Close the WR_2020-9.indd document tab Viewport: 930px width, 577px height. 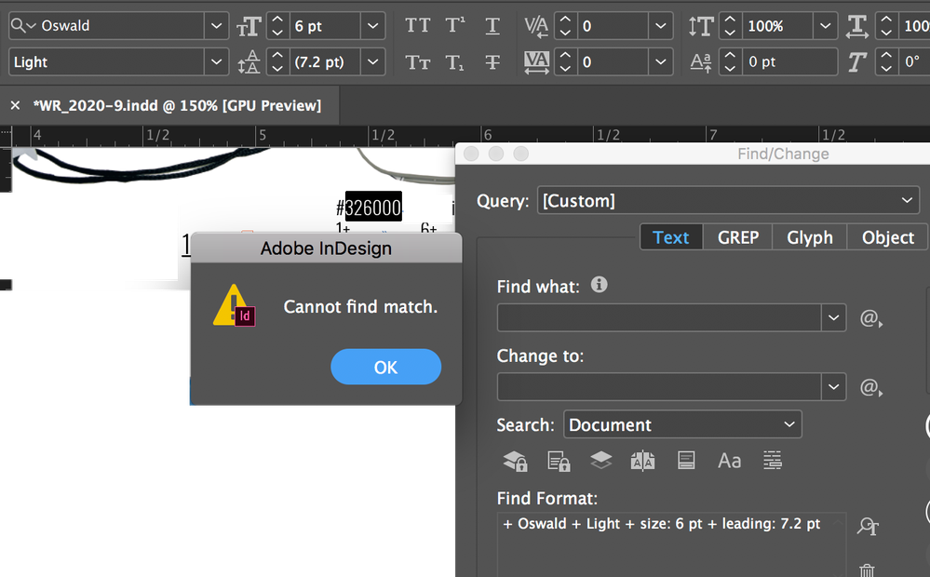click(x=16, y=105)
